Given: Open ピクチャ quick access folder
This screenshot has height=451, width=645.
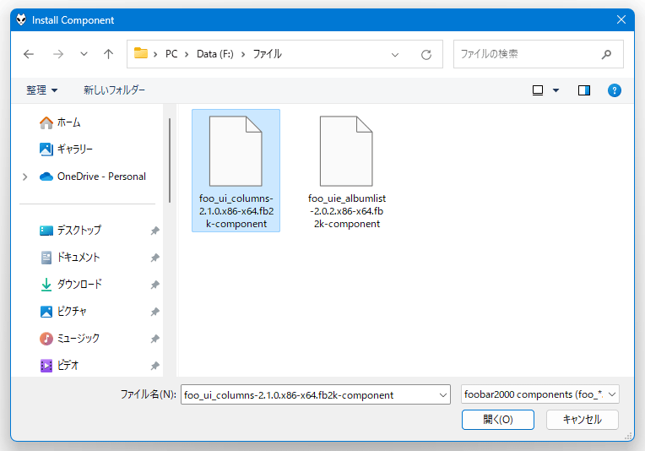Looking at the screenshot, I should 63,312.
